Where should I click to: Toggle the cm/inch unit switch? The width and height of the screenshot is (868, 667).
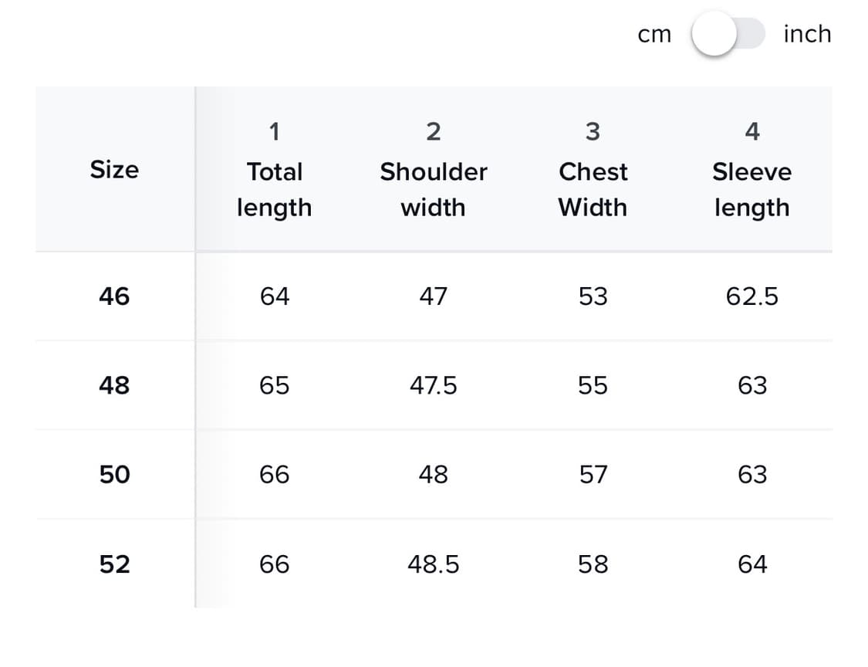pos(727,35)
